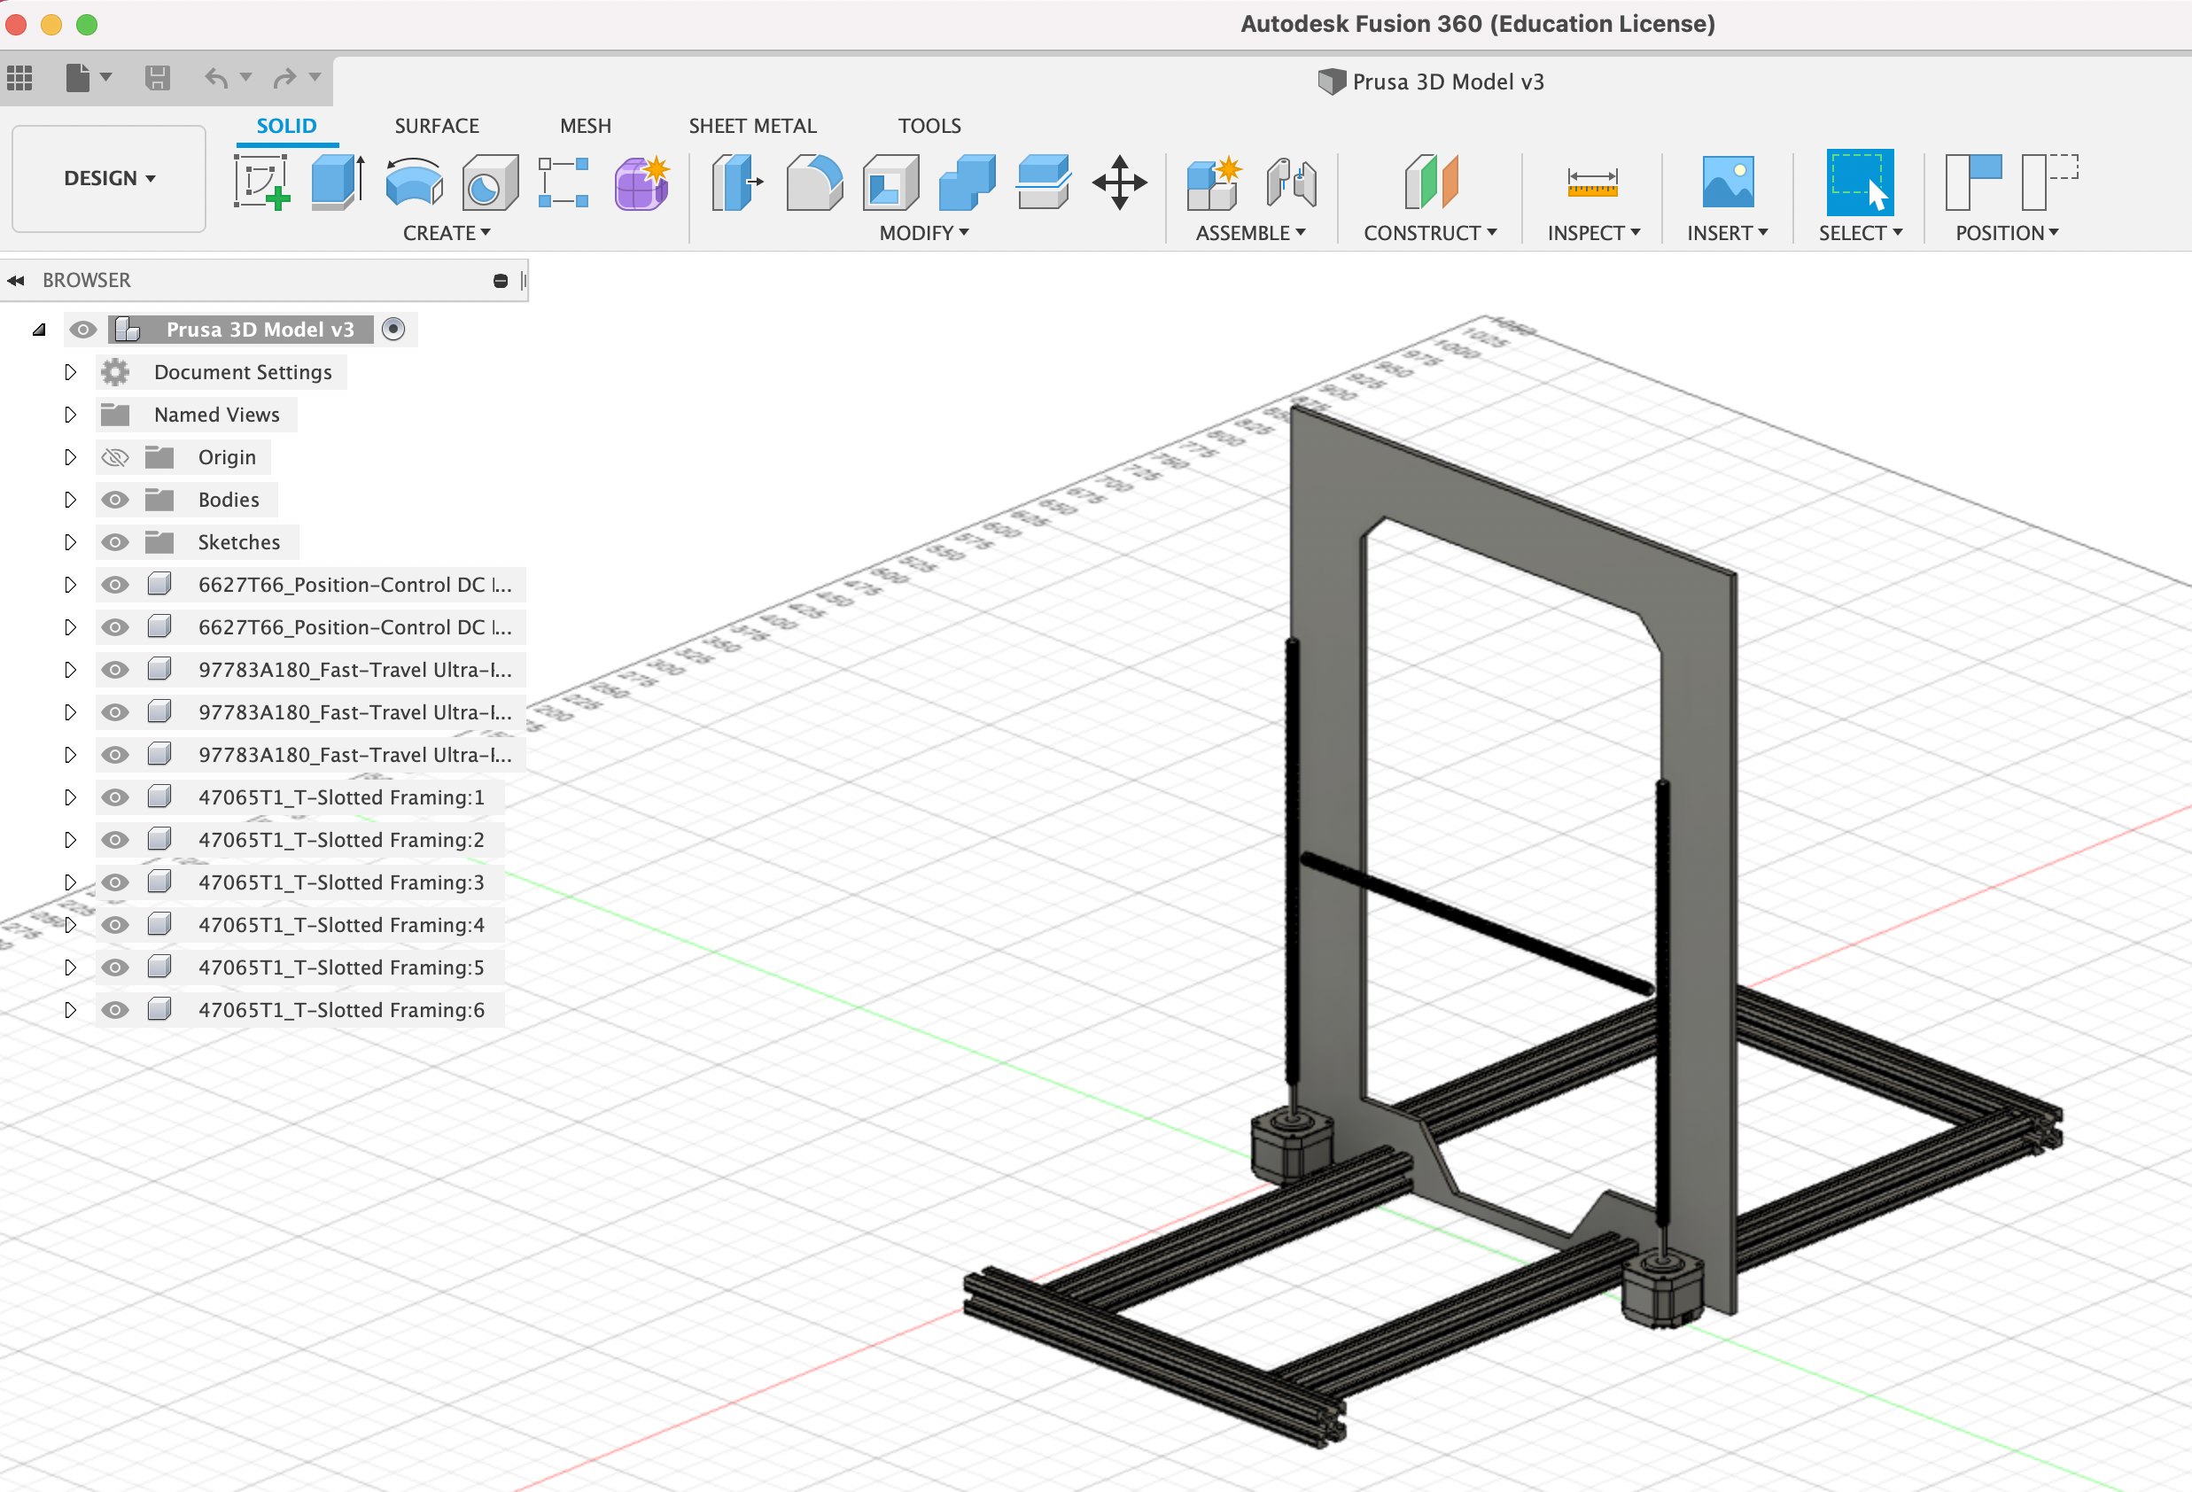This screenshot has width=2192, height=1492.
Task: Click the Measure tool icon
Action: (1592, 182)
